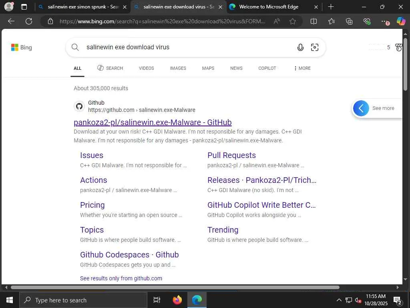Open the tab actions menu icon

tap(24, 7)
